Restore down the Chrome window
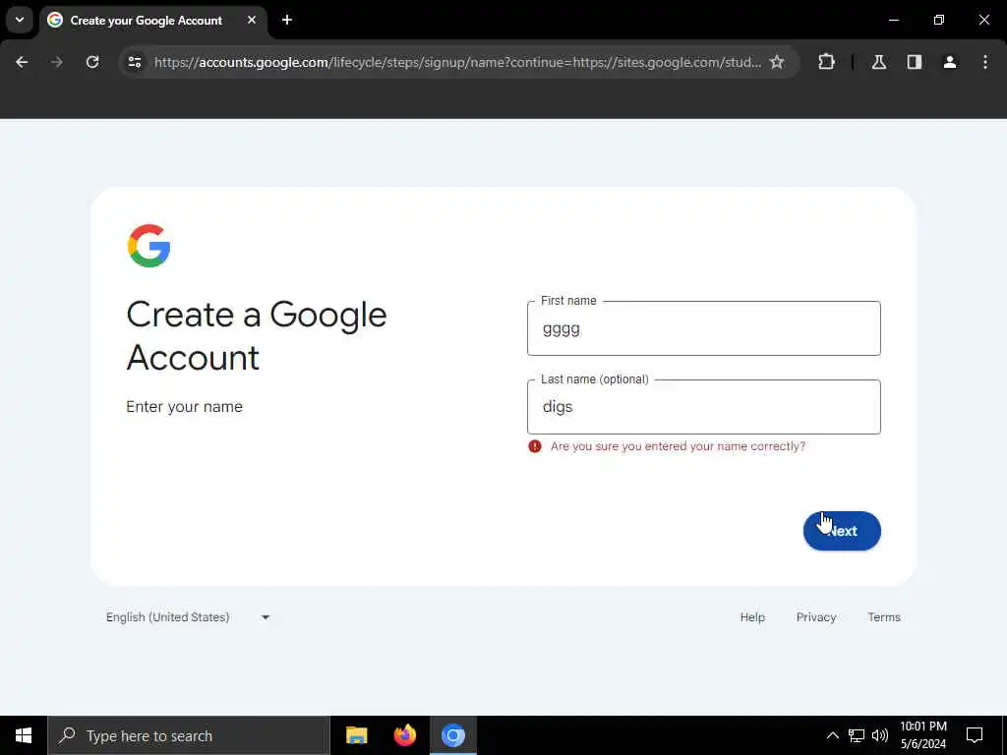Image resolution: width=1007 pixels, height=755 pixels. (939, 20)
